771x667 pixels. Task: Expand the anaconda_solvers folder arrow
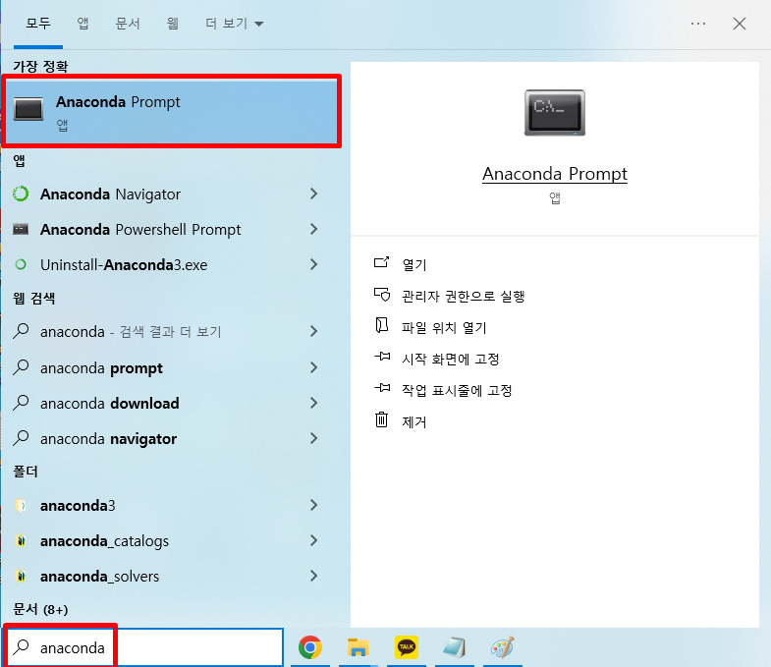[313, 576]
